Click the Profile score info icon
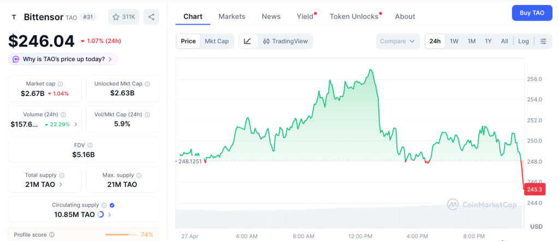The image size is (559, 241). 52,234
